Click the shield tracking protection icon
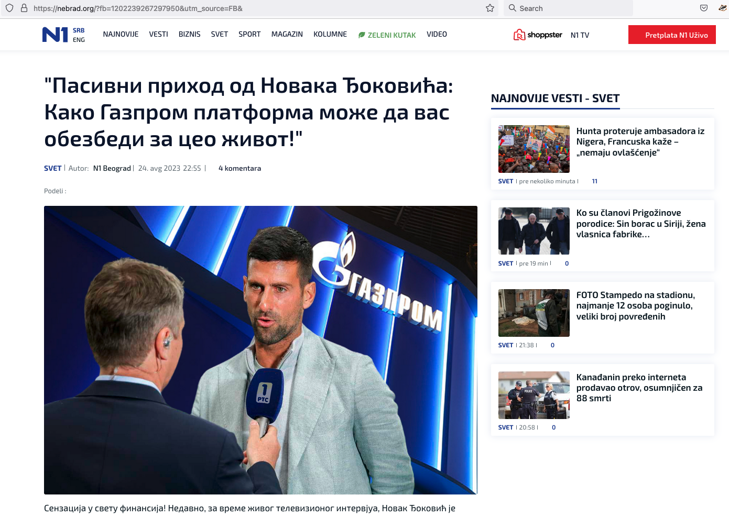 tap(9, 8)
